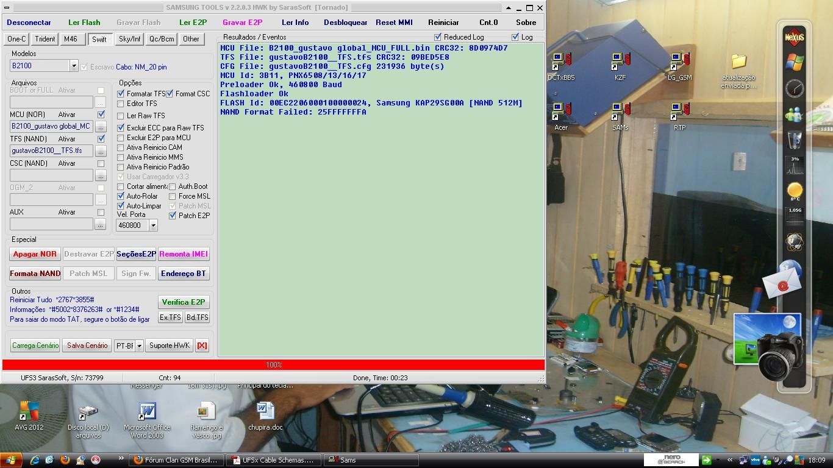
Task: Open the flamengo e vasco.jpg file
Action: click(206, 419)
